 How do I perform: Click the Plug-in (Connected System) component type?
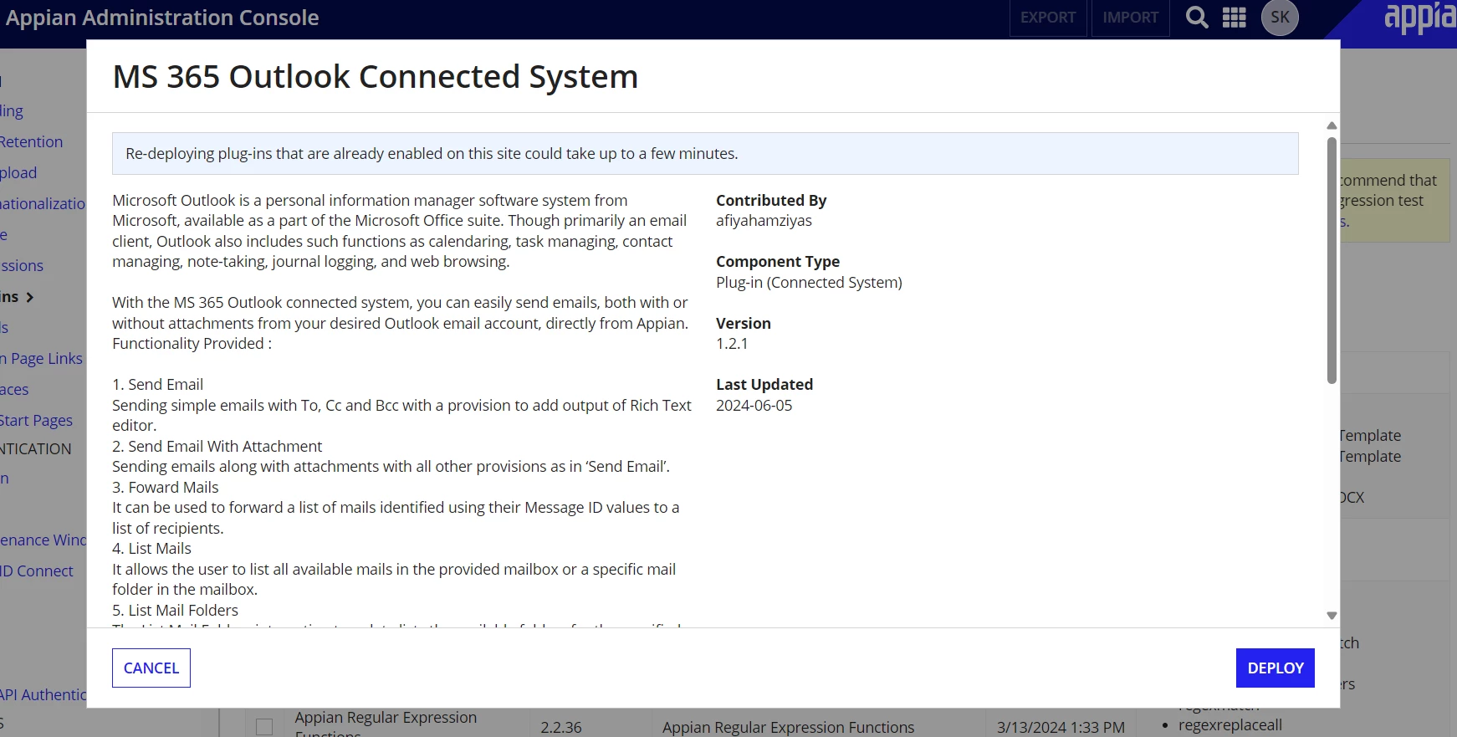pos(809,283)
